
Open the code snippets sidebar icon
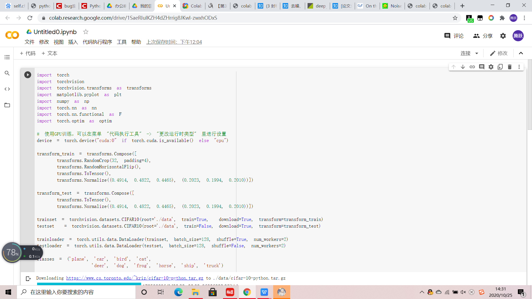tap(7, 89)
